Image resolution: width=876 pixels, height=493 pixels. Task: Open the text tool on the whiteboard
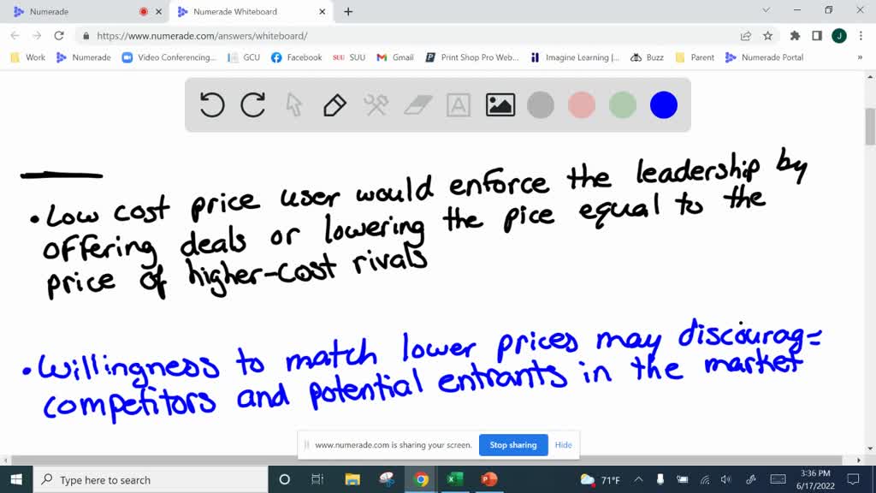pos(458,104)
